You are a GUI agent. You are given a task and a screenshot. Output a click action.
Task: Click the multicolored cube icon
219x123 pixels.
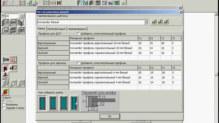[x=5, y=92]
